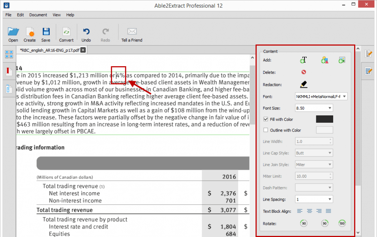Activate the Delete content tool
The image size is (377, 237).
point(303,72)
